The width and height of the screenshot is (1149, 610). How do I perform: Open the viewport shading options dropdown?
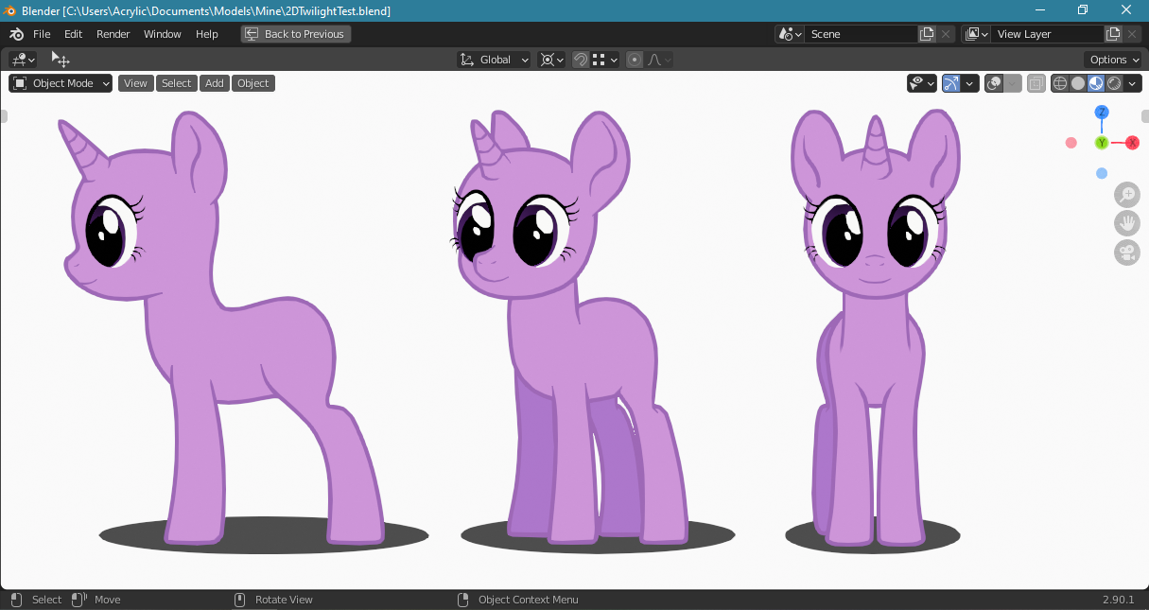[x=1133, y=83]
